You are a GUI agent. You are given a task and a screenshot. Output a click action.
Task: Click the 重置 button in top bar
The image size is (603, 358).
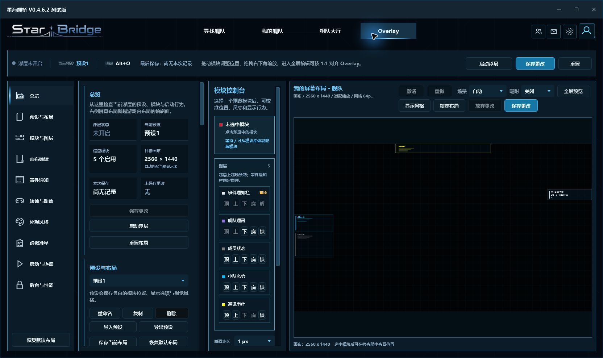pos(575,63)
